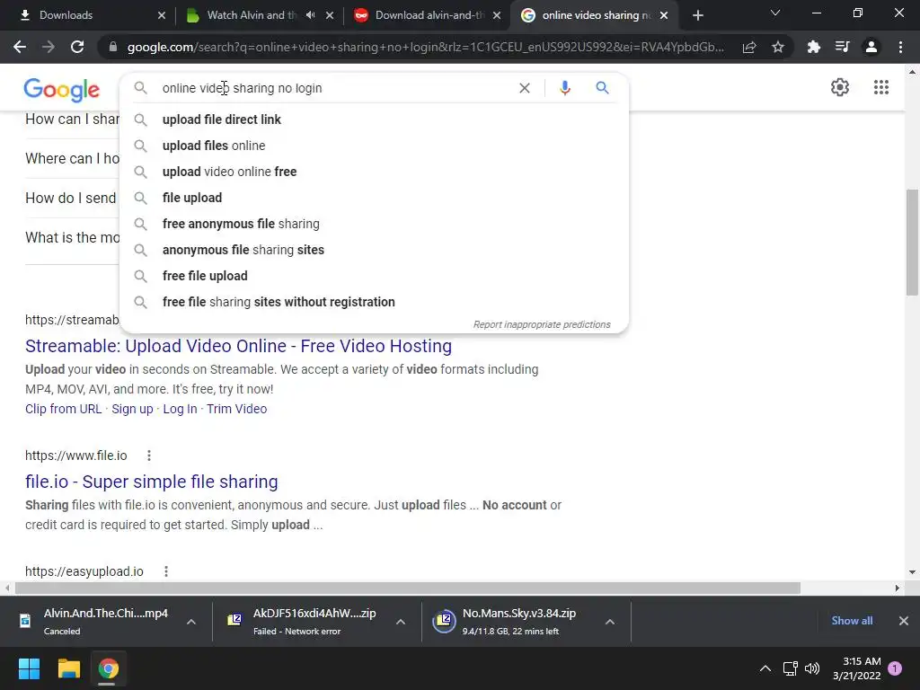Viewport: 920px width, 690px height.
Task: Expand options for No.Mans.Sky.v3.84.zip download
Action: (610, 622)
